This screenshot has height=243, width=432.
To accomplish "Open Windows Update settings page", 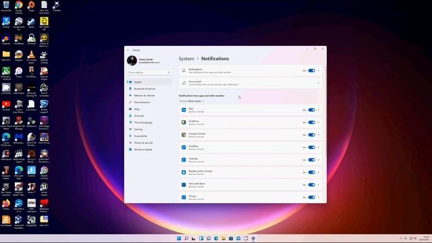I will 149,149.
